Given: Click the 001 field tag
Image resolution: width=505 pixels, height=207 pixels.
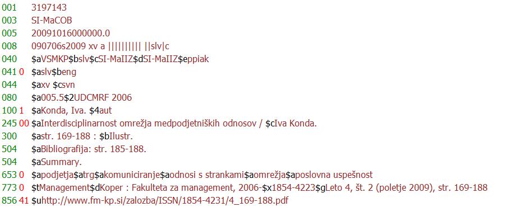Looking at the screenshot, I should [x=8, y=7].
